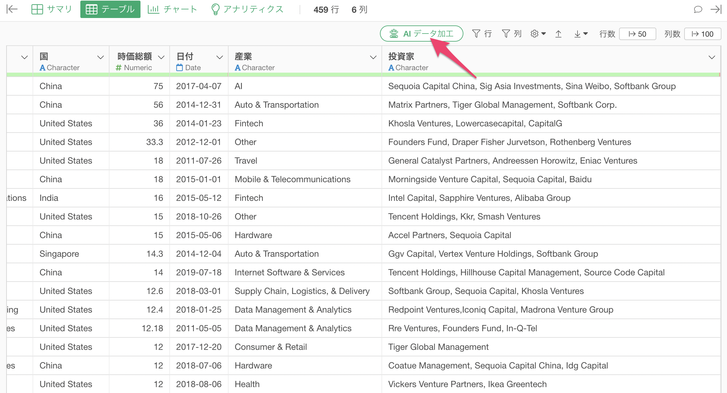
Task: Select cell 2015-05-12
Action: [x=199, y=198]
